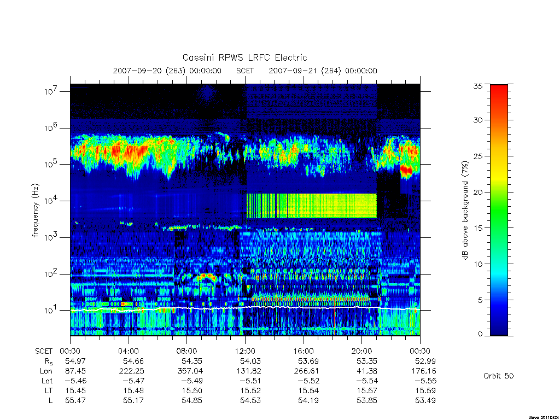Select end date "2007-09-21 (264) 00:00:00"

coord(323,71)
